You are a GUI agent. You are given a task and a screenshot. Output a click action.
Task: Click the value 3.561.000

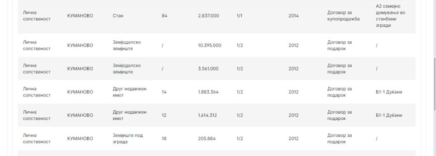(x=208, y=68)
